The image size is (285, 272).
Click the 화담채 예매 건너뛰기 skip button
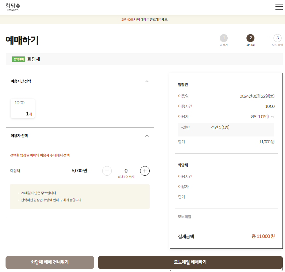point(49,262)
